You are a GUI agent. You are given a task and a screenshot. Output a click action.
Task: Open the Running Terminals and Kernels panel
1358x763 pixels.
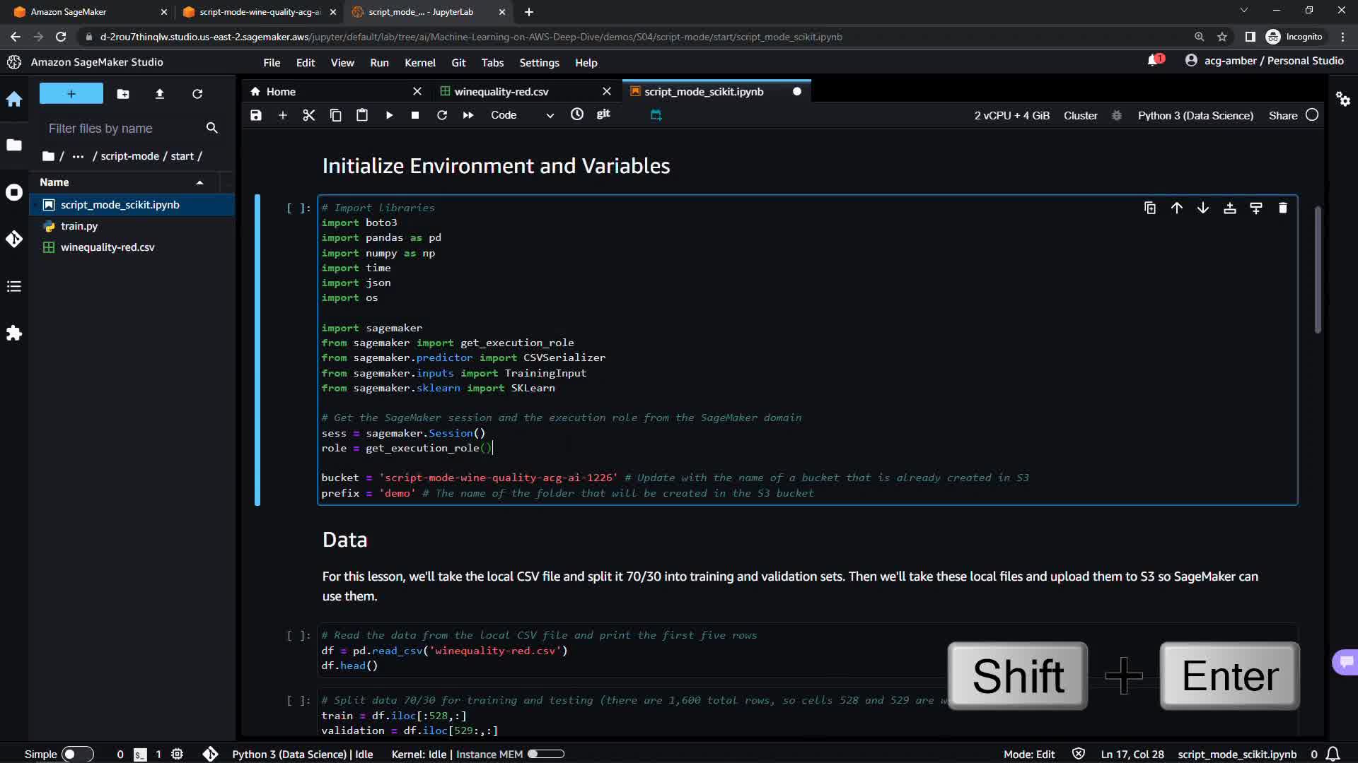(x=14, y=192)
